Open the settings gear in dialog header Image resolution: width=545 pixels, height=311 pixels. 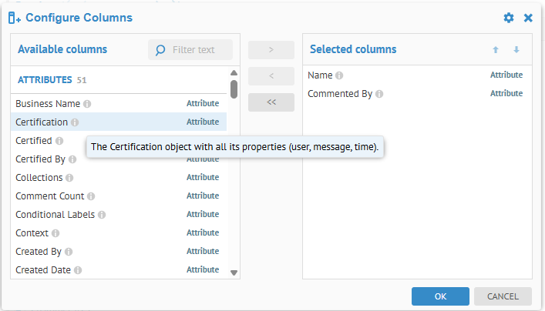tap(509, 18)
